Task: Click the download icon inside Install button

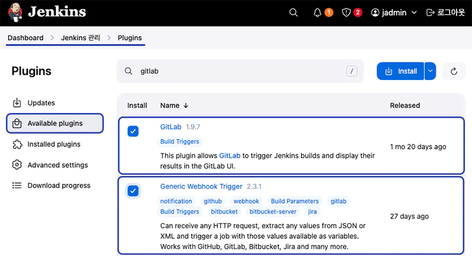Action: point(389,71)
